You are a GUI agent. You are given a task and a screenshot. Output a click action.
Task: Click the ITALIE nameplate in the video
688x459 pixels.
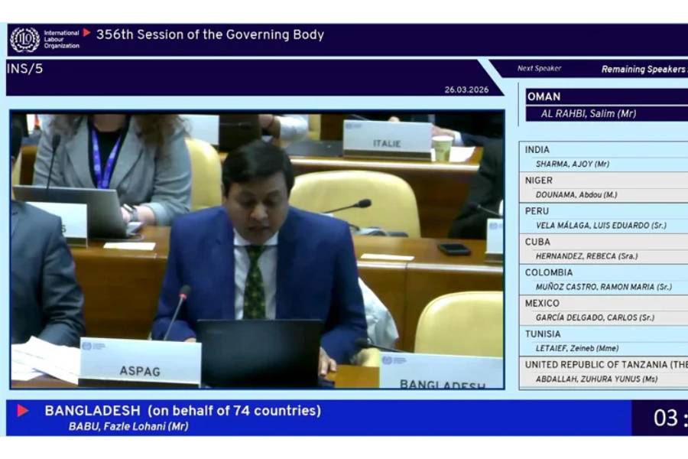(x=387, y=139)
